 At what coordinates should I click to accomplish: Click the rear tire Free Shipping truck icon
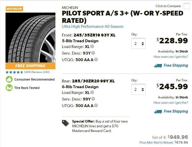coord(158,112)
